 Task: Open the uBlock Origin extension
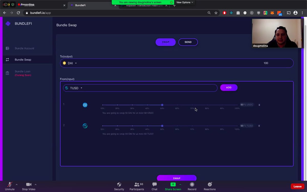coord(258,13)
